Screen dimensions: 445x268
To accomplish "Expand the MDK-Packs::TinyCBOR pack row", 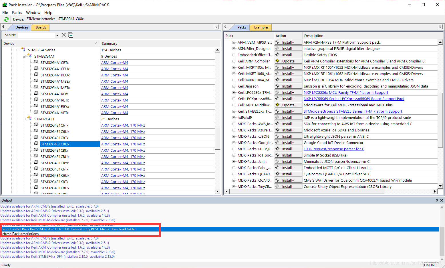I will 234,186.
